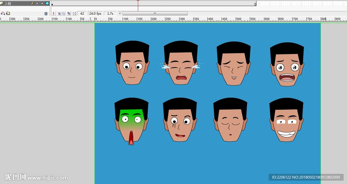Select the first keyframe in the timeline
The width and height of the screenshot is (347, 184).
52,4
